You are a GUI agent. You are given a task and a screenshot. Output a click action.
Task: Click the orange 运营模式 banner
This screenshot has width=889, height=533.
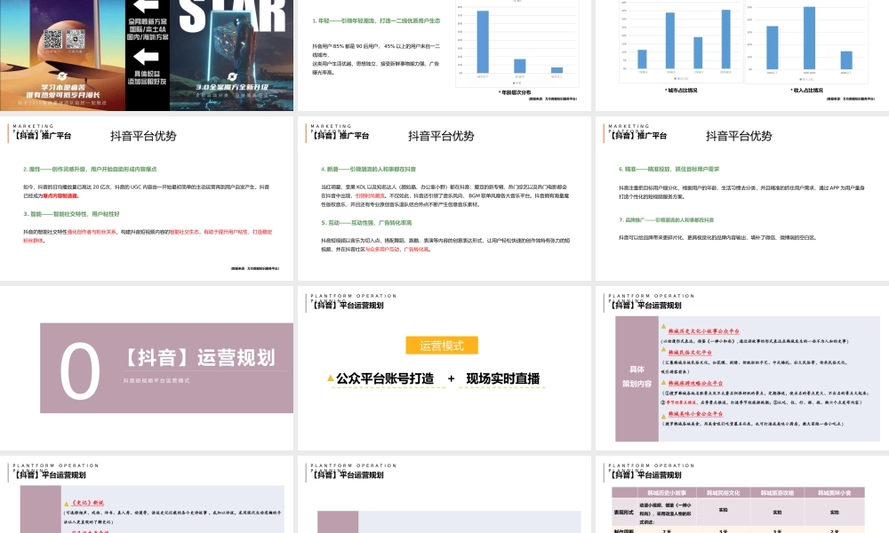[442, 345]
